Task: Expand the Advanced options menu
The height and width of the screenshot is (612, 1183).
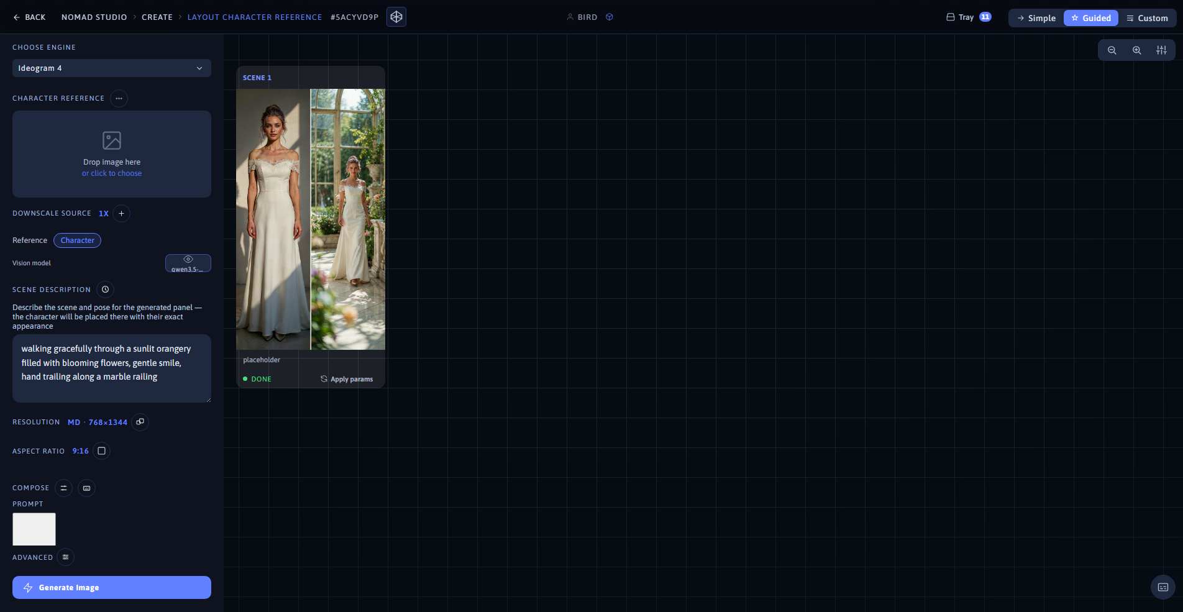Action: click(x=65, y=557)
